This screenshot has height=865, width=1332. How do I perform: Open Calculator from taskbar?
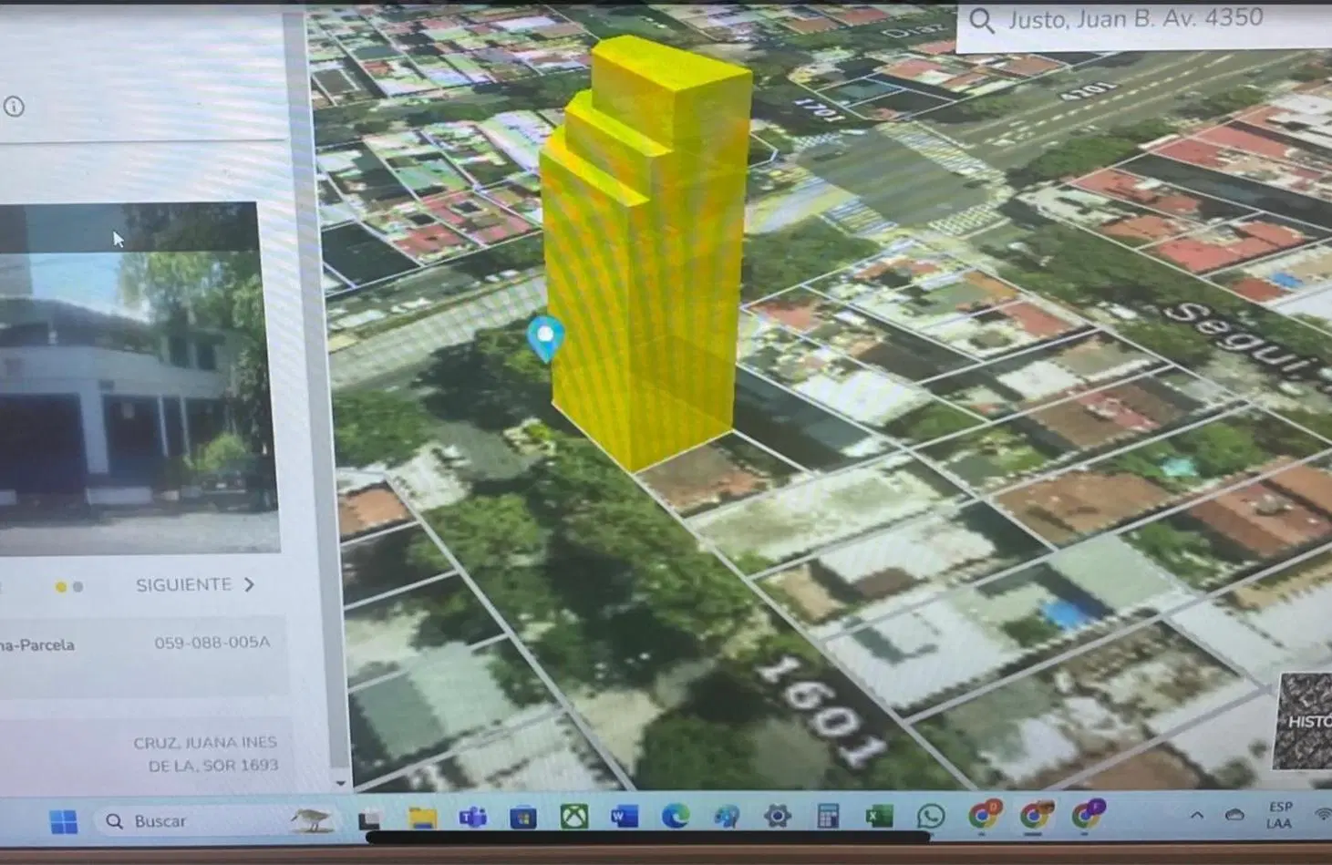[x=828, y=816]
